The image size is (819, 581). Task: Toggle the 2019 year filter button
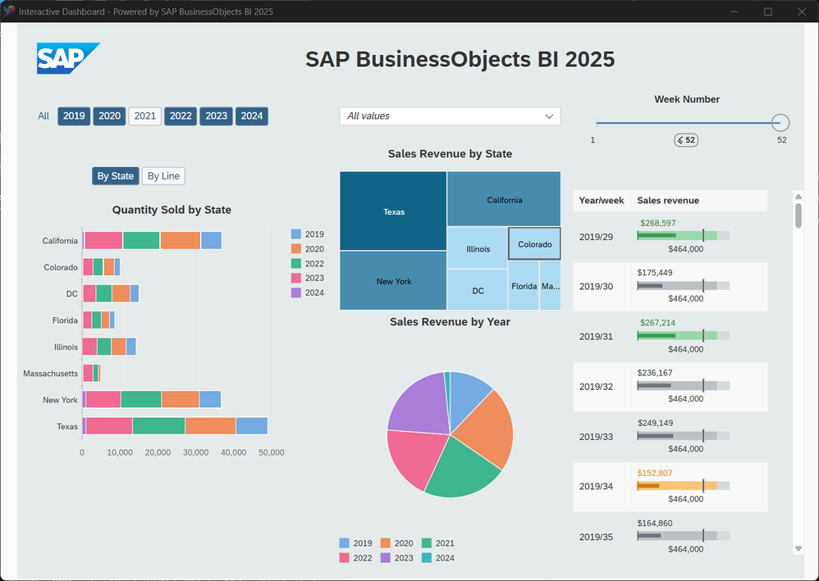[x=74, y=116]
